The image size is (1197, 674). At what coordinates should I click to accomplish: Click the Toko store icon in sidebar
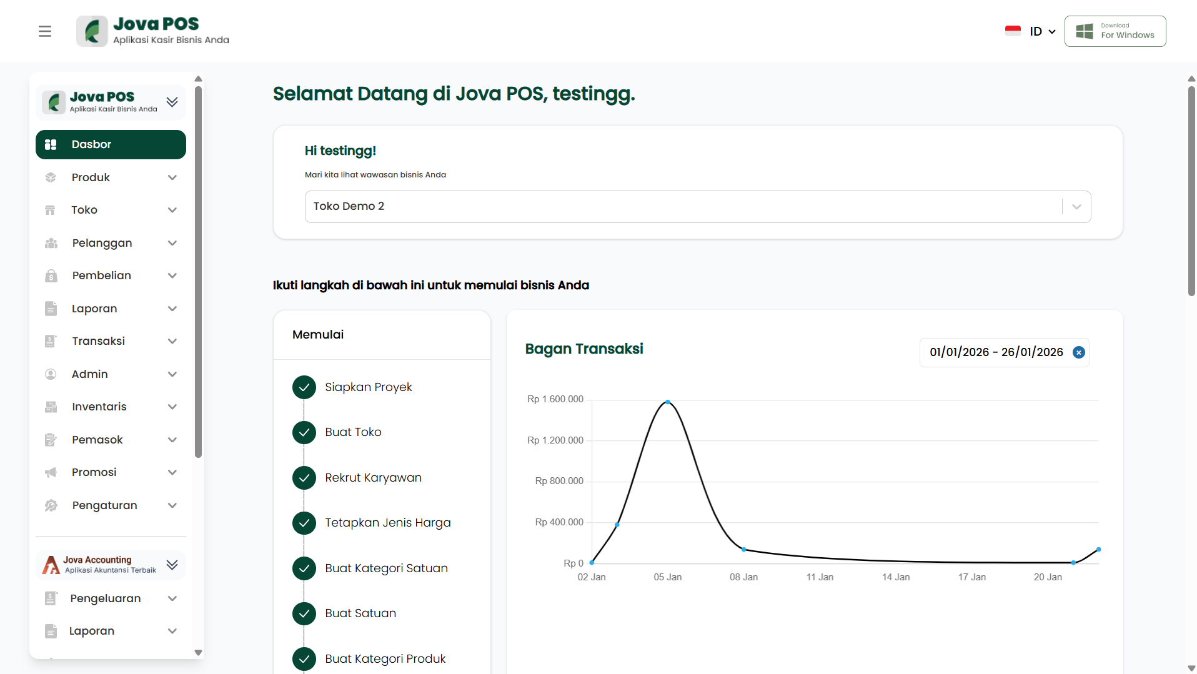point(51,210)
